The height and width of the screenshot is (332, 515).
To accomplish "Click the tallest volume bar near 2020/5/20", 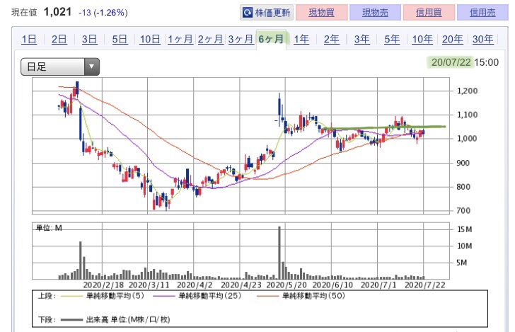I will point(279,253).
